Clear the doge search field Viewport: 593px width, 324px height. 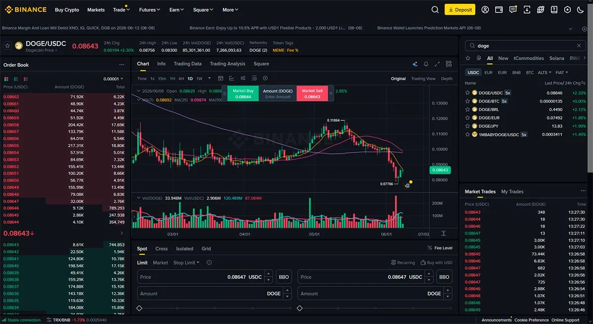[x=579, y=45]
